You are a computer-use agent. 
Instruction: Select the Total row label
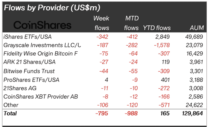click(10, 113)
